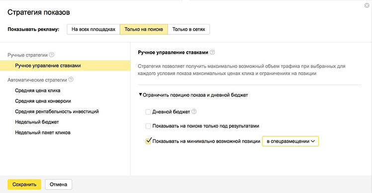Check Показывать на поиске только под результатами
This screenshot has height=193, width=372.
click(148, 126)
